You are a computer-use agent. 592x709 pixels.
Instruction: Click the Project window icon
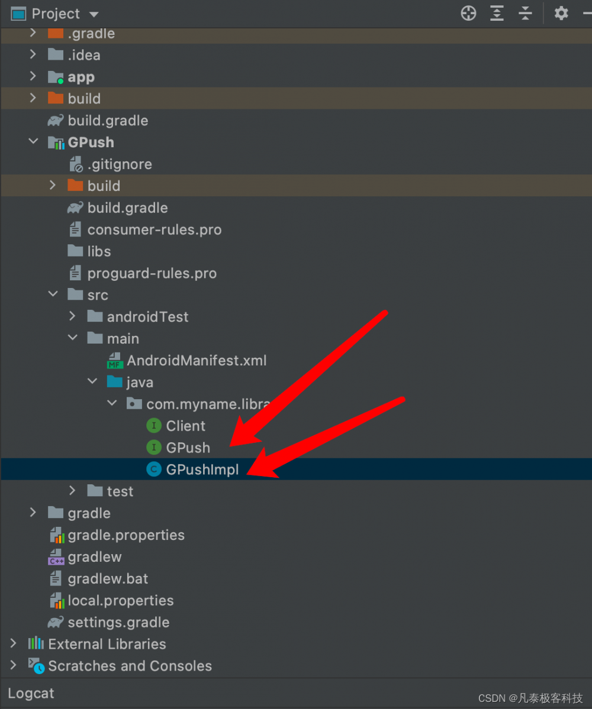[18, 14]
